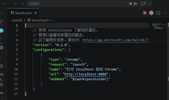Click line number 1 in the gutter
This screenshot has width=169, height=100.
coord(17,25)
